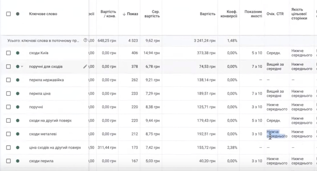
Task: Open status dropdown arrow for поручні для сходів
Action: (x=22, y=67)
